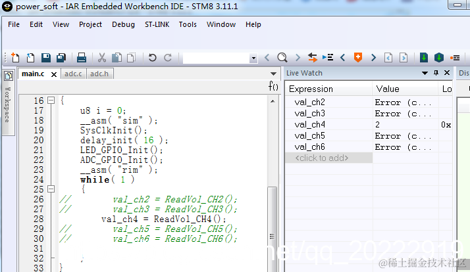
Task: Open the Debug menu
Action: click(x=123, y=24)
